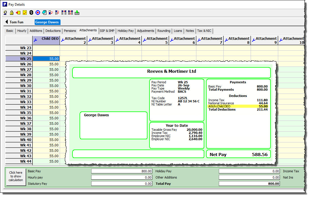Viewport: 310px width, 197px height.
Task: Click the Statutory Pay value field
Action: [x=122, y=184]
